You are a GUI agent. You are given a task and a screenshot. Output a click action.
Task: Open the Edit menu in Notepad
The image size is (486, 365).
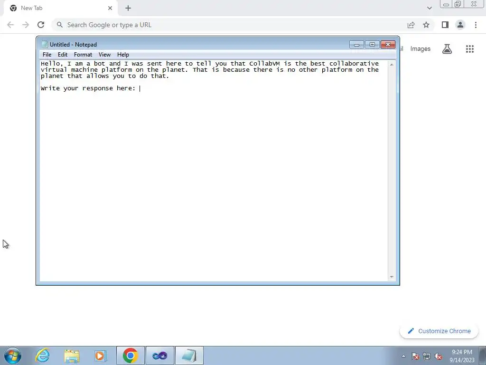coord(63,55)
